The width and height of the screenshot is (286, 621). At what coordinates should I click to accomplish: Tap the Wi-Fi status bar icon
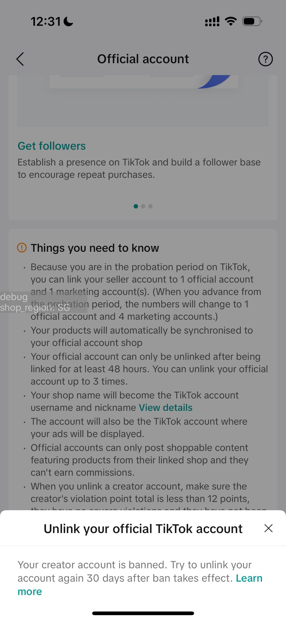click(x=231, y=21)
